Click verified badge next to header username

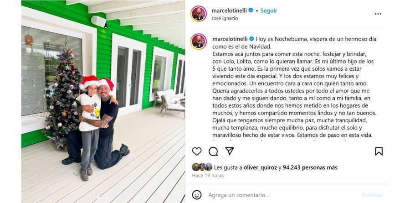[251, 10]
